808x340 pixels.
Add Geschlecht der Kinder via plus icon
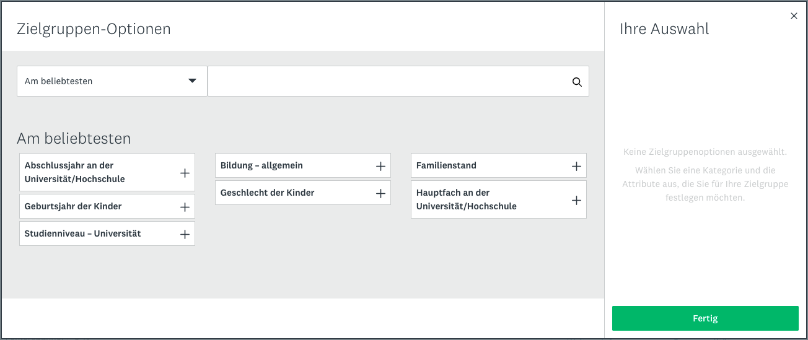[x=380, y=193]
